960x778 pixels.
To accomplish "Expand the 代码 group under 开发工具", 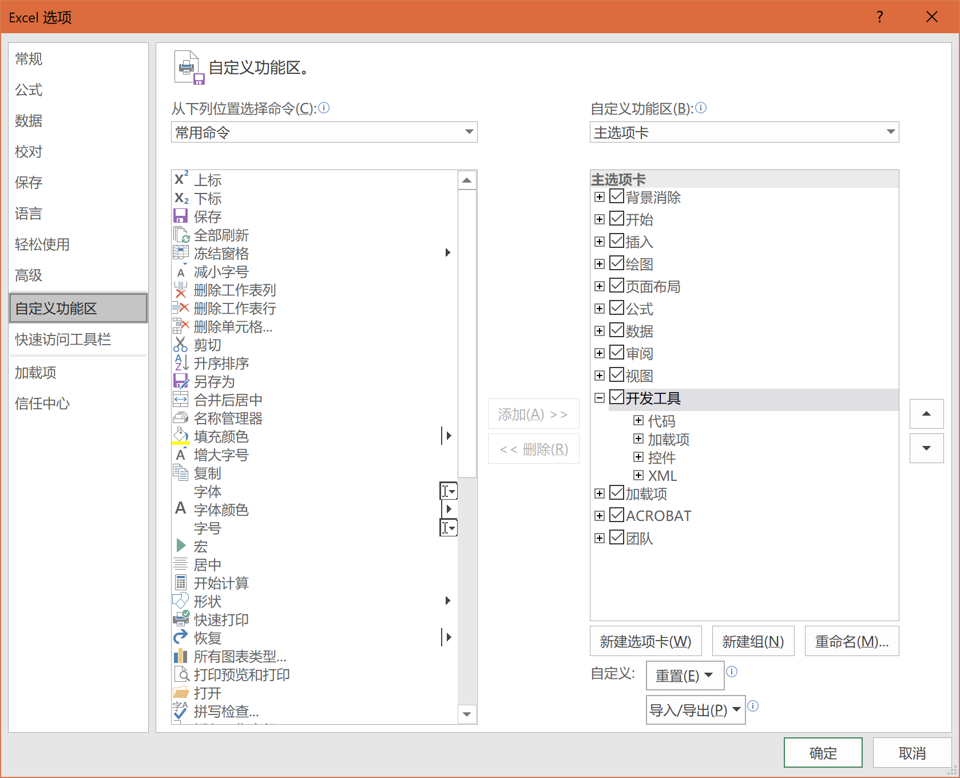I will 638,421.
